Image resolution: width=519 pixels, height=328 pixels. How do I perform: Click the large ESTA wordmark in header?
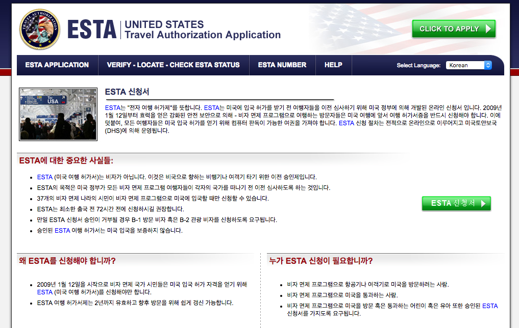click(x=92, y=30)
